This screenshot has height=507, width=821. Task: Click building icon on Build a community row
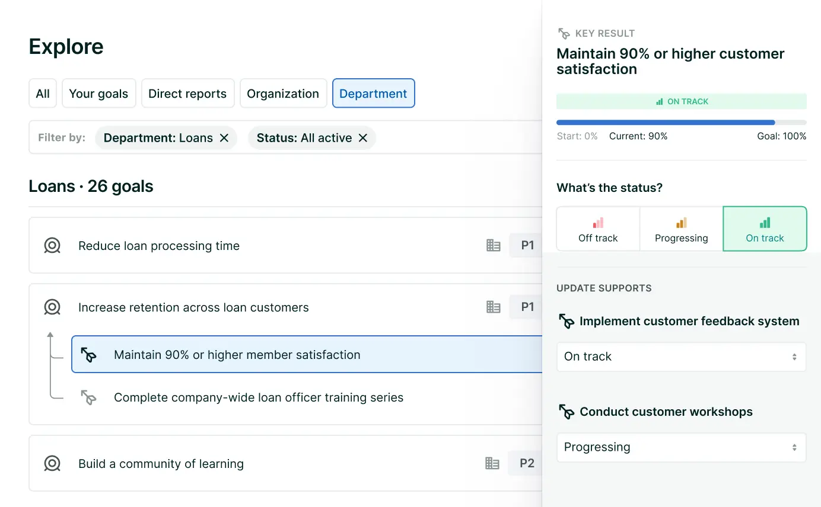pyautogui.click(x=492, y=464)
